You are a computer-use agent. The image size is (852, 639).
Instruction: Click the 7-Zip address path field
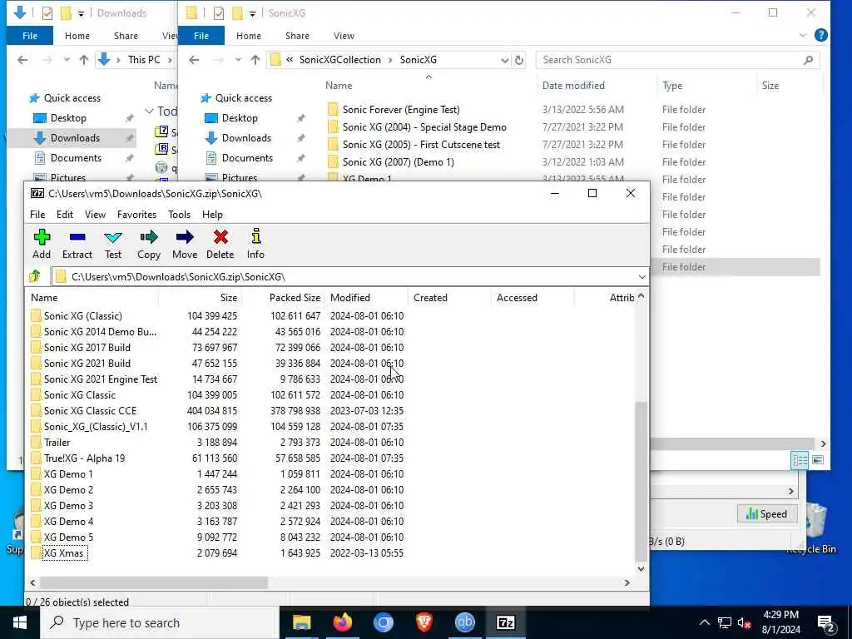click(x=345, y=277)
